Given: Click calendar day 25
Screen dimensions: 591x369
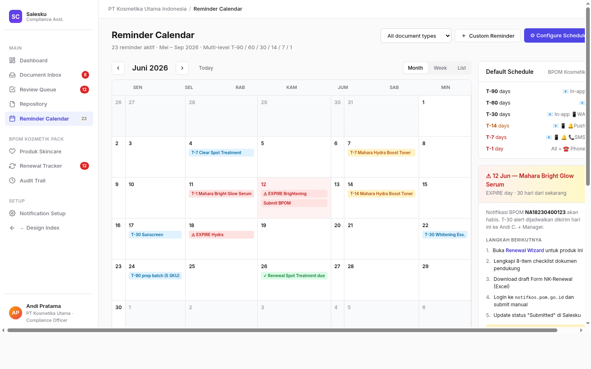Looking at the screenshot, I should tap(221, 280).
